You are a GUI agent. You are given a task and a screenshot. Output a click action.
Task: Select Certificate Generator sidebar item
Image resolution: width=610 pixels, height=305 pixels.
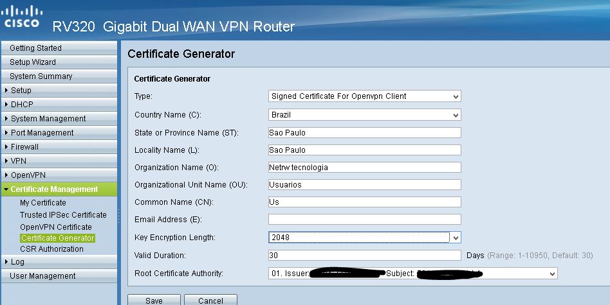click(x=57, y=238)
